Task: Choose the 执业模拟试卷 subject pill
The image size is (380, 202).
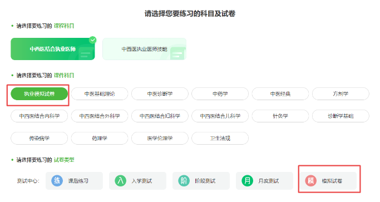Action: point(40,94)
